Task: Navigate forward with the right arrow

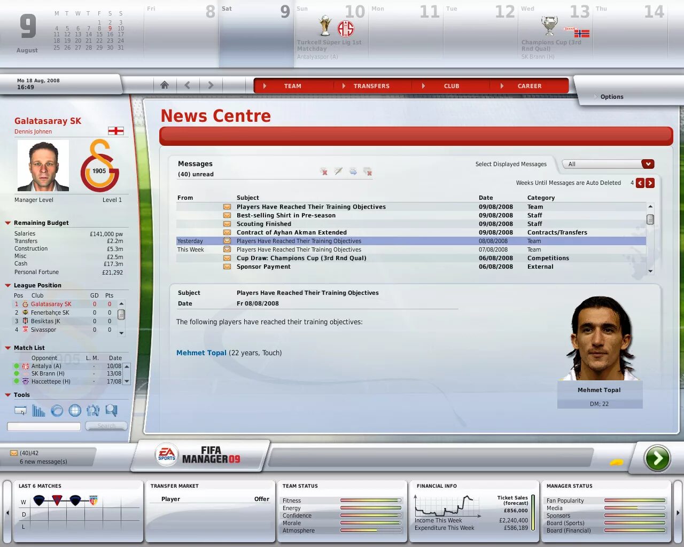Action: (x=211, y=85)
